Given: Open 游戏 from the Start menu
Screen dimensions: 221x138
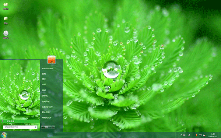Looking at the screenshot, I should coord(44,91).
